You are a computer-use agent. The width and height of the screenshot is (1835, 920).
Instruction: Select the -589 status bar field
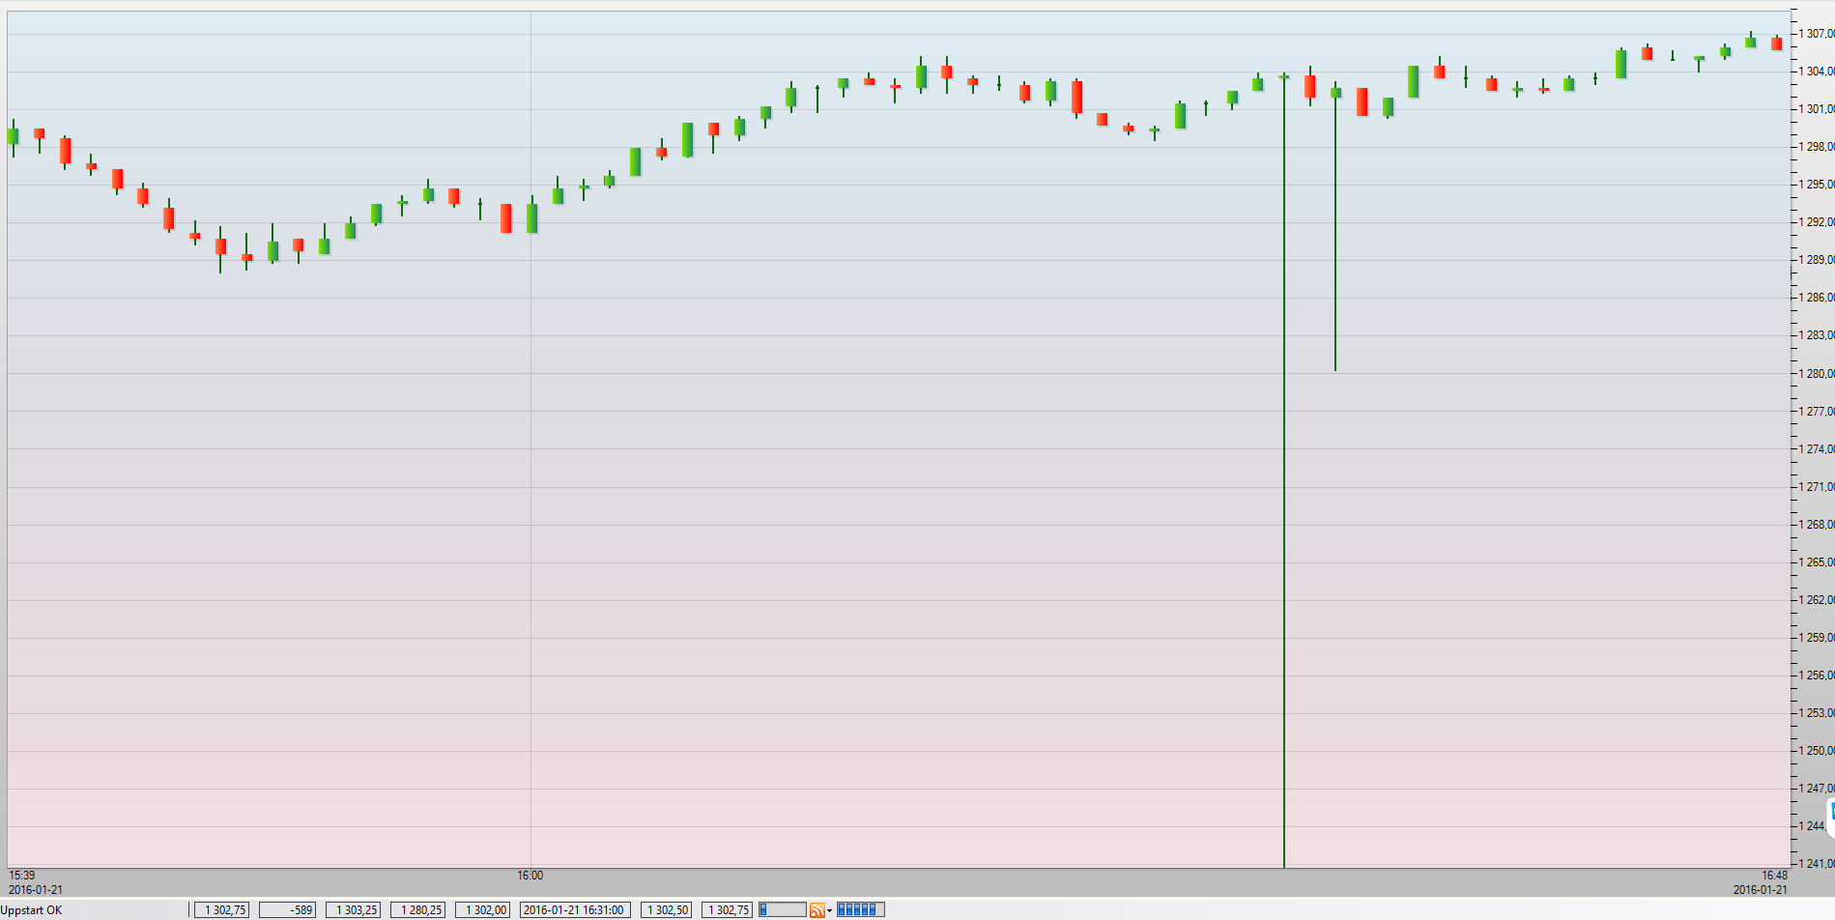(288, 910)
